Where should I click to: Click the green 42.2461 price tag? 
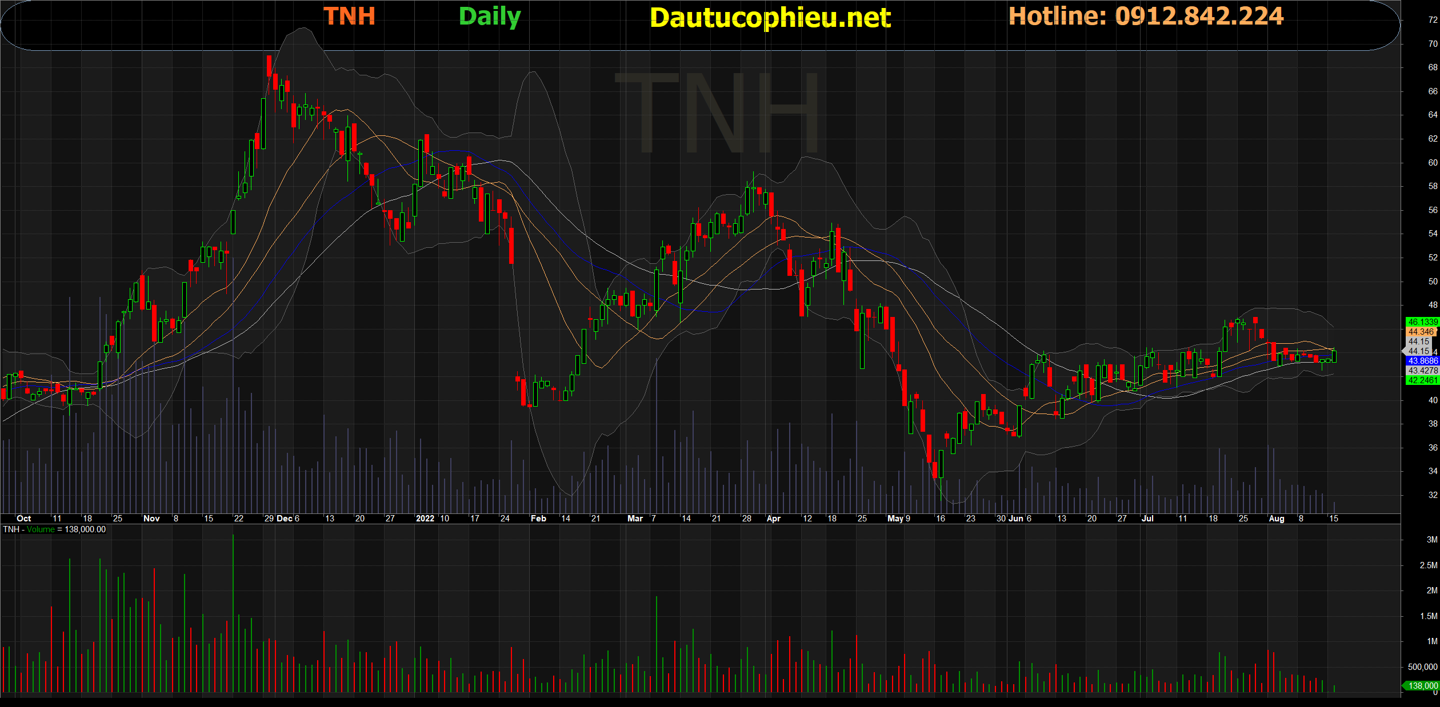1422,380
